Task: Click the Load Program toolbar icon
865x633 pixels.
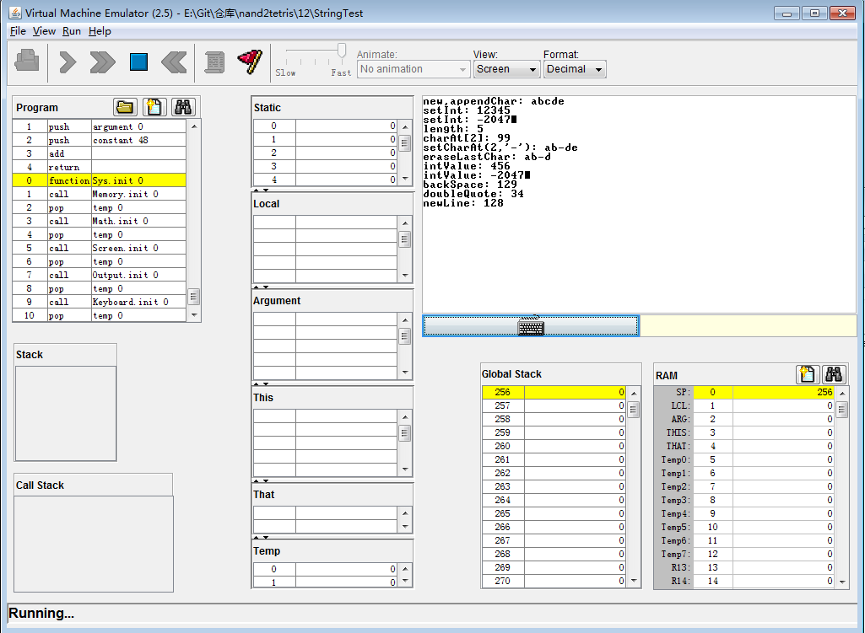Action: pyautogui.click(x=27, y=62)
